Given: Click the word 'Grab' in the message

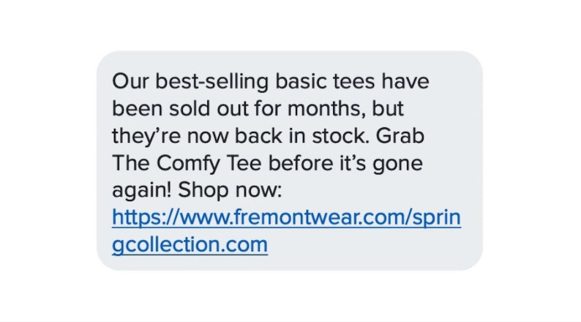Looking at the screenshot, I should click(x=400, y=136).
